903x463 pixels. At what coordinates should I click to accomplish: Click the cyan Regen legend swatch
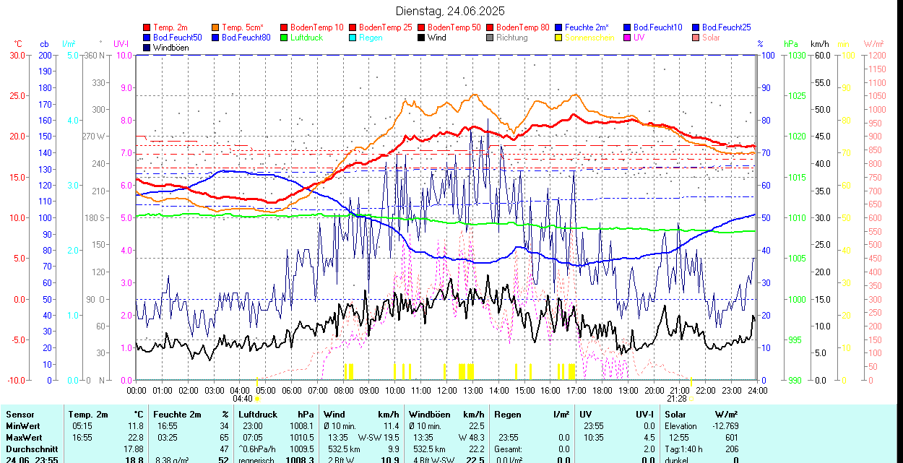click(353, 38)
